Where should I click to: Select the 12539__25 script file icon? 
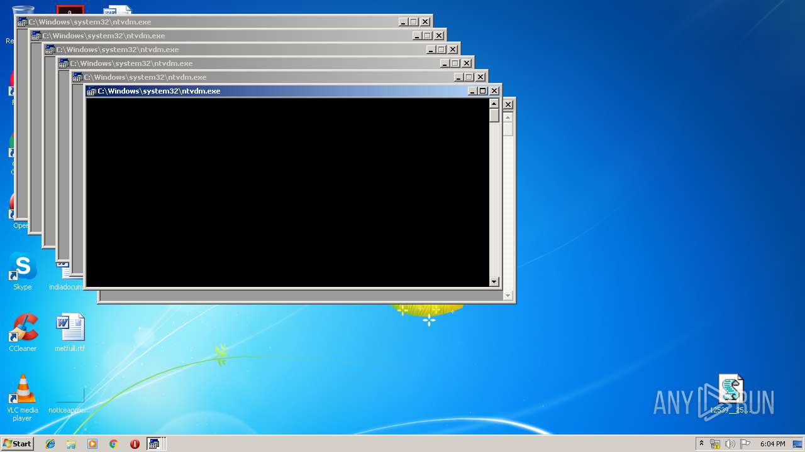pyautogui.click(x=731, y=394)
